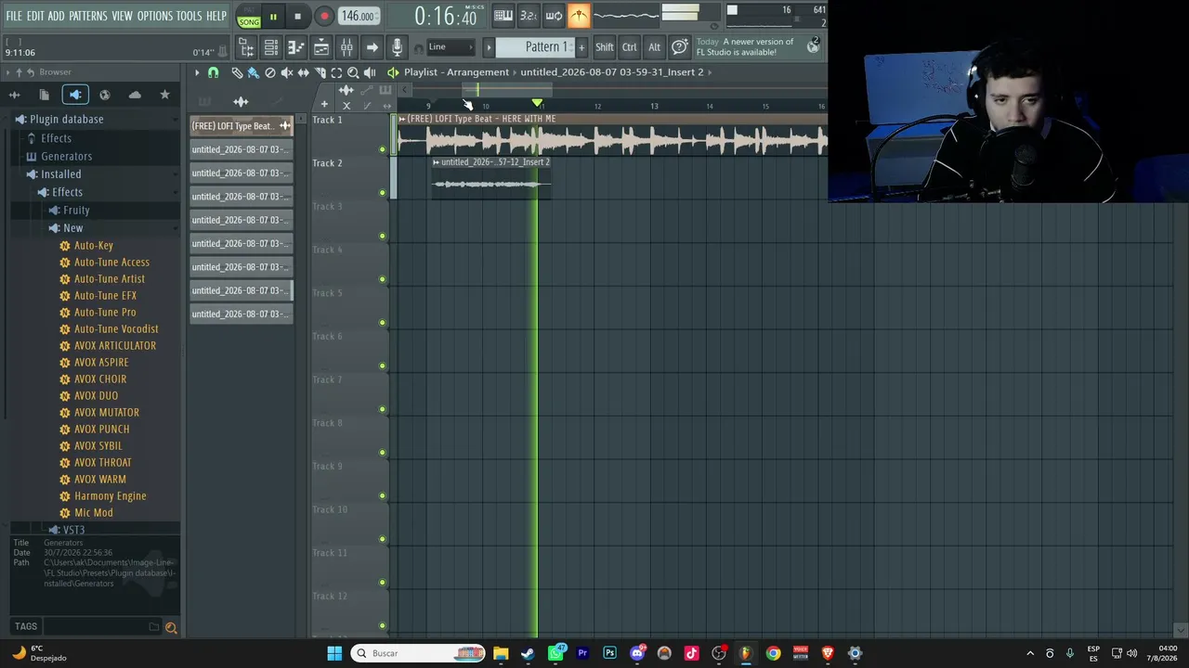Select the Paint brush tool in Playlist
Viewport: 1189px width, 668px height.
pyautogui.click(x=253, y=72)
